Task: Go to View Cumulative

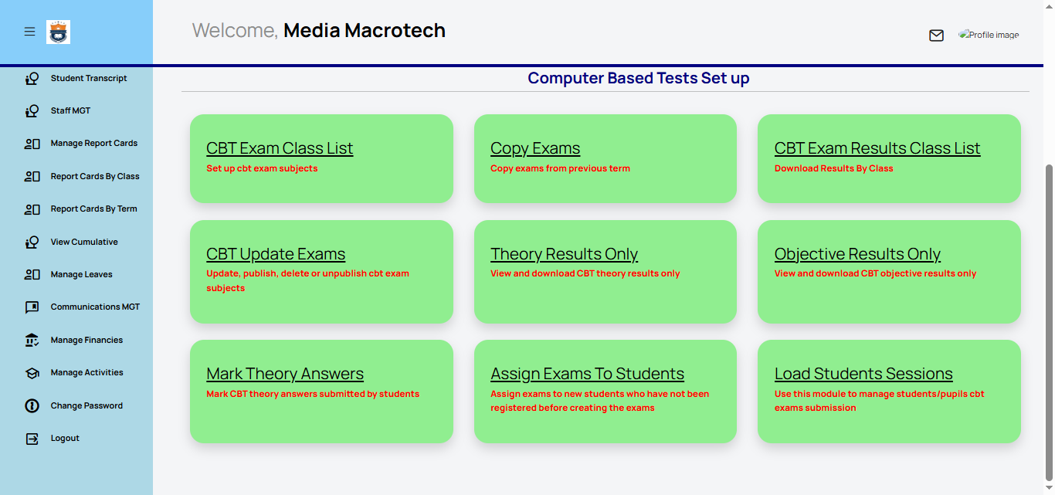Action: 84,242
